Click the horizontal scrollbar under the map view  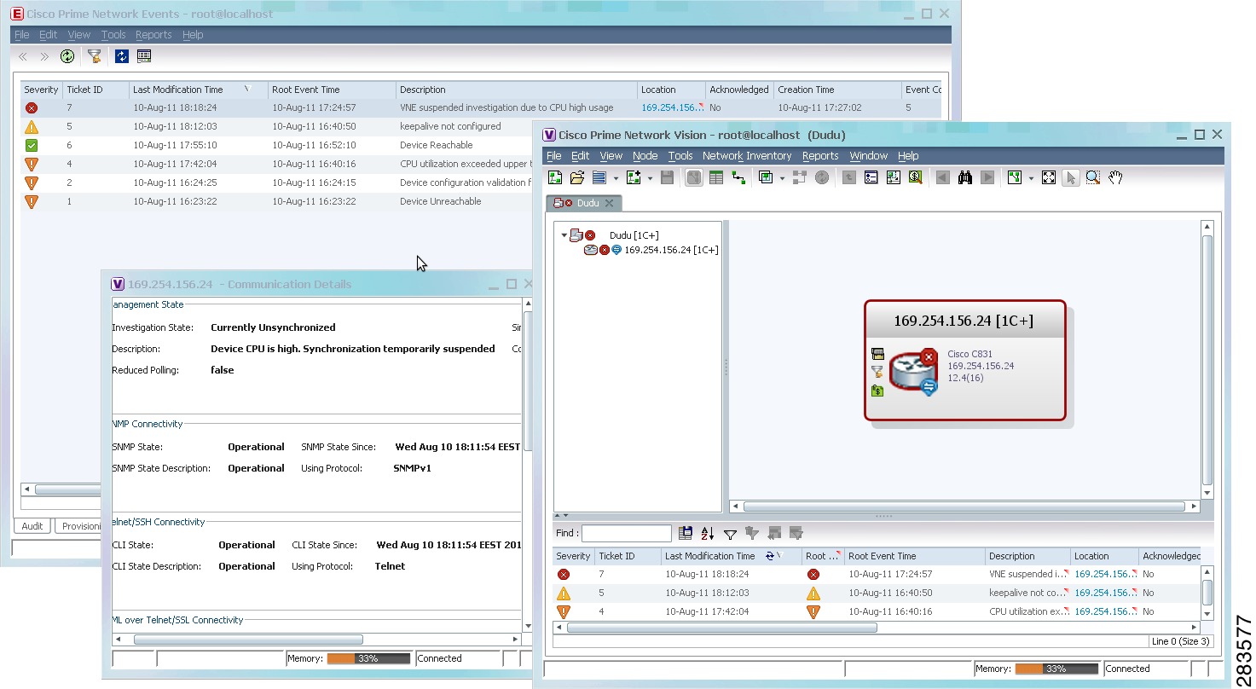pyautogui.click(x=964, y=507)
